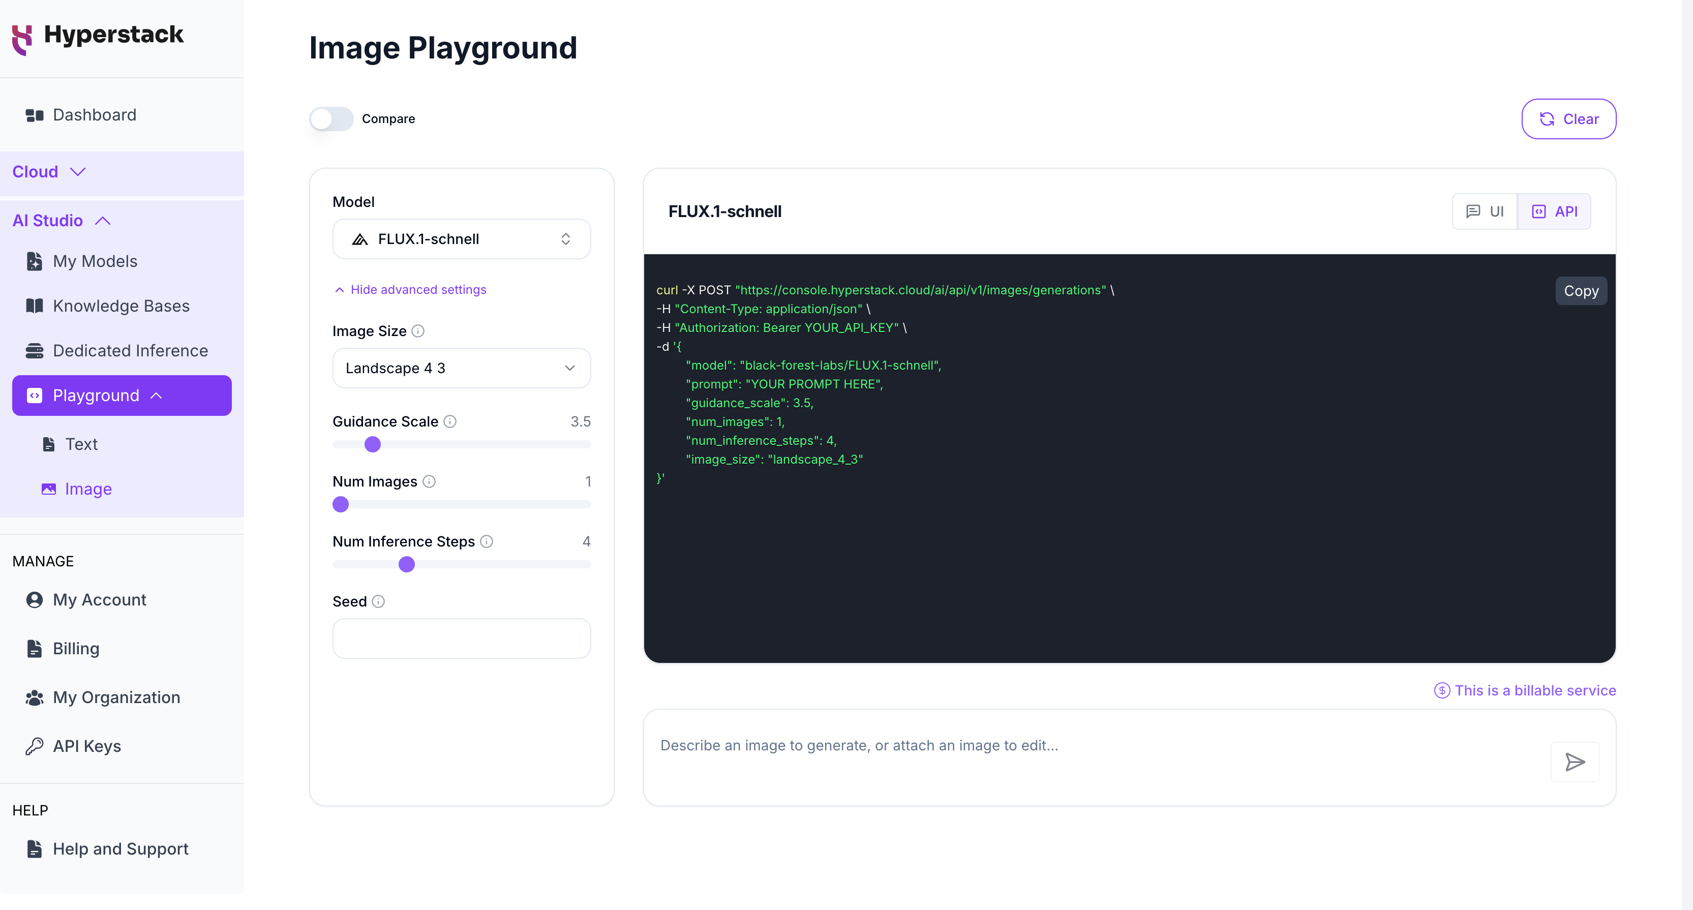Click the Dedicated Inference server icon
Image resolution: width=1693 pixels, height=910 pixels.
[34, 351]
